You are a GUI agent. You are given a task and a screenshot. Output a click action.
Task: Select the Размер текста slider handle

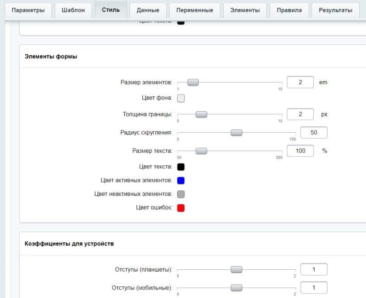201,151
